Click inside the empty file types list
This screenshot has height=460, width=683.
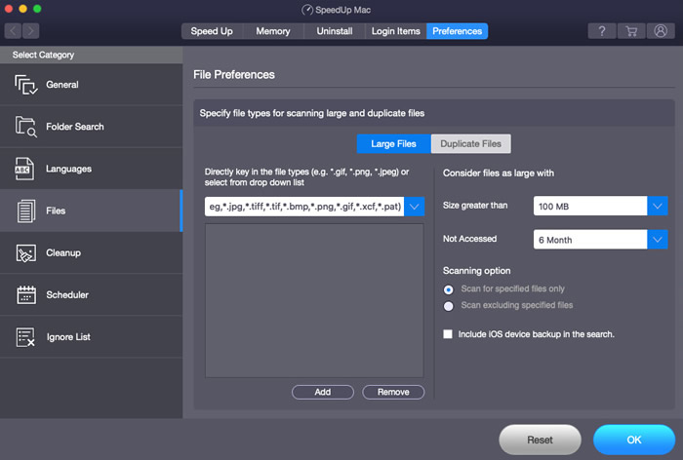[x=314, y=301]
